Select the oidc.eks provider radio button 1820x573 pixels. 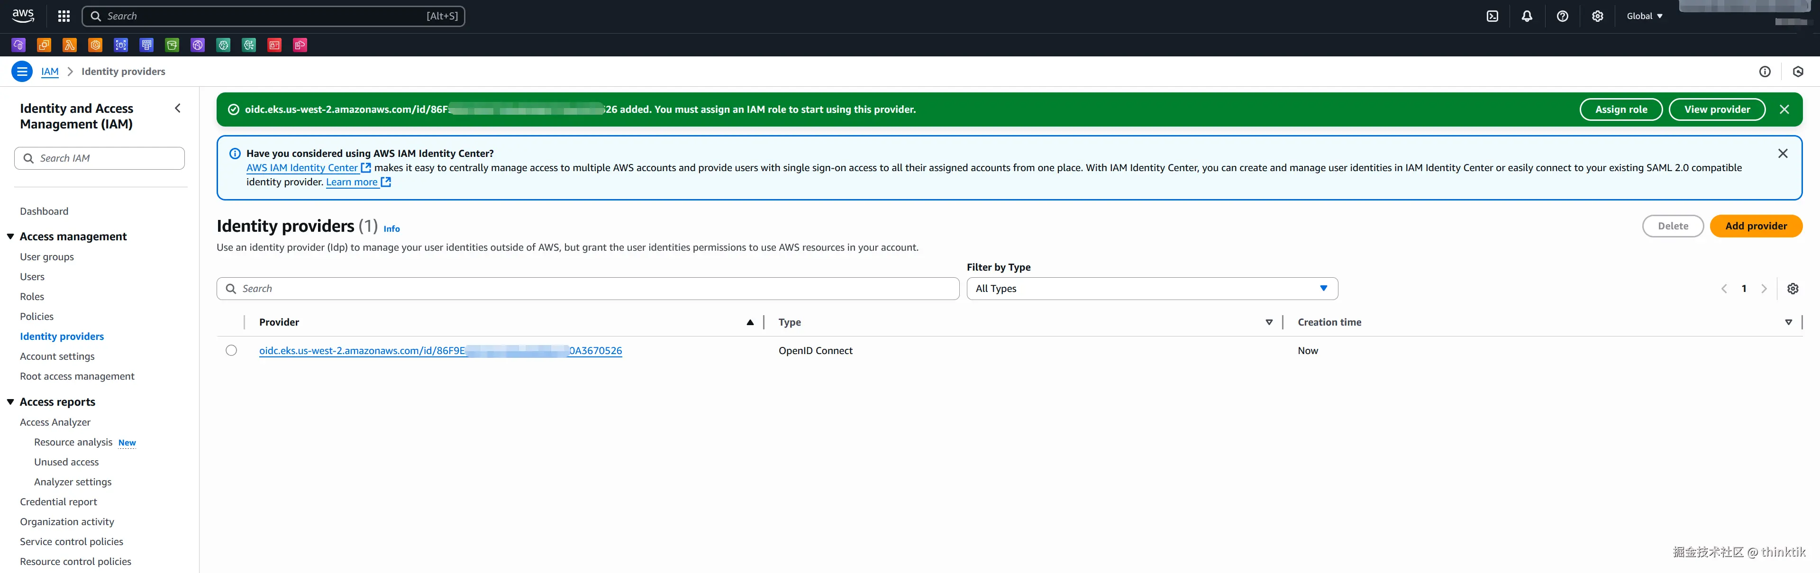click(x=231, y=350)
